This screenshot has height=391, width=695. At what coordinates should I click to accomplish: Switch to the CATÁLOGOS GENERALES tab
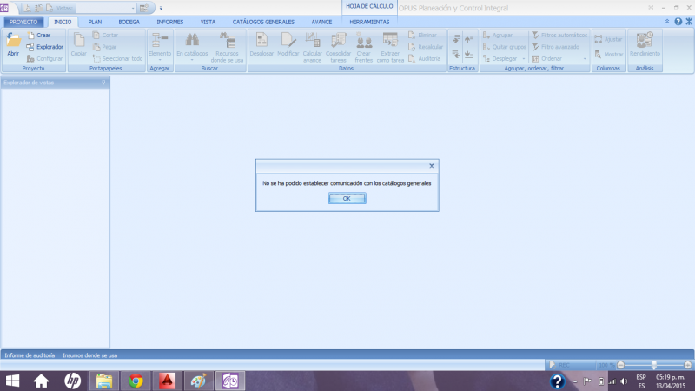(x=256, y=21)
